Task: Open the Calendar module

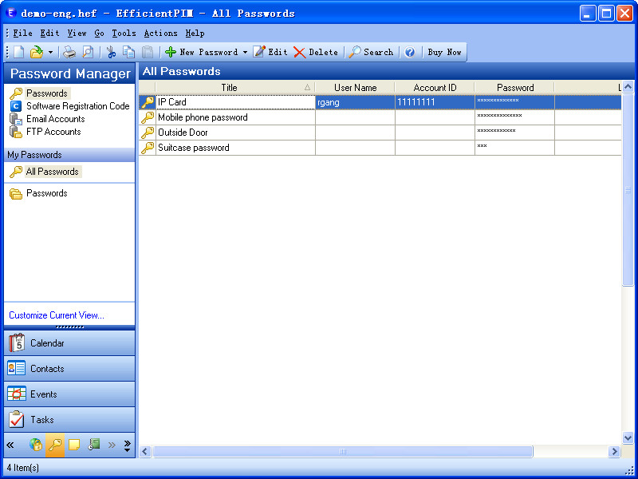Action: pyautogui.click(x=69, y=343)
